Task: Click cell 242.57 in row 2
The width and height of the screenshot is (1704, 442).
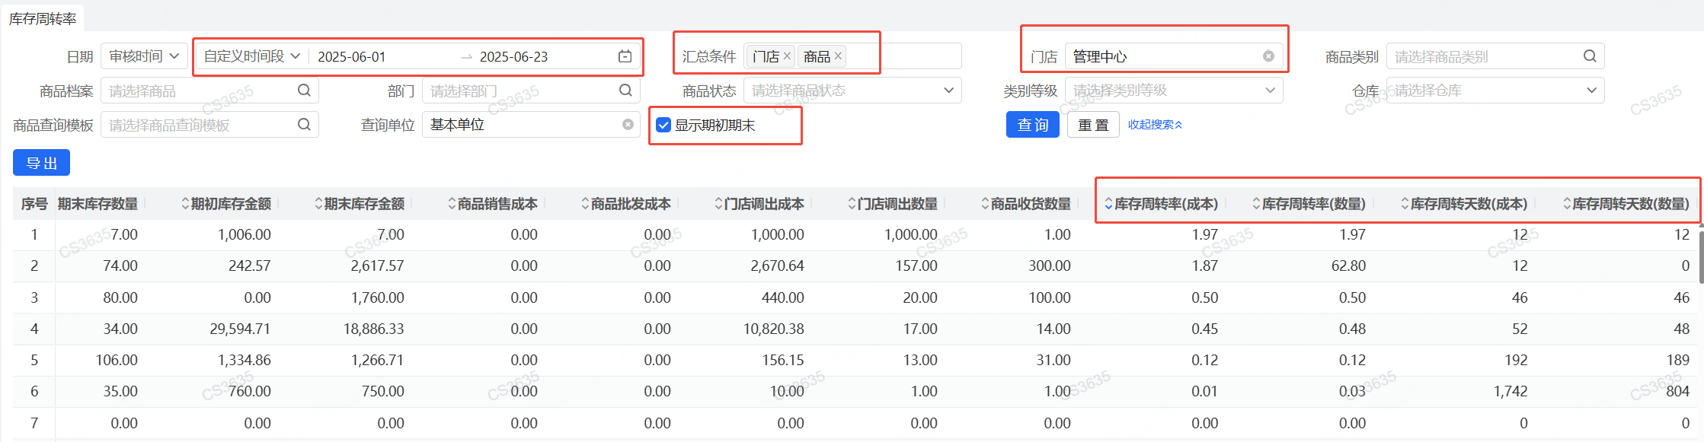Action: [249, 266]
